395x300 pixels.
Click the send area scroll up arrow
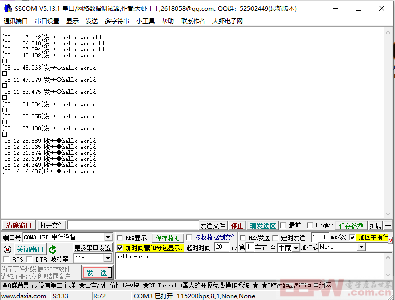tap(388, 257)
